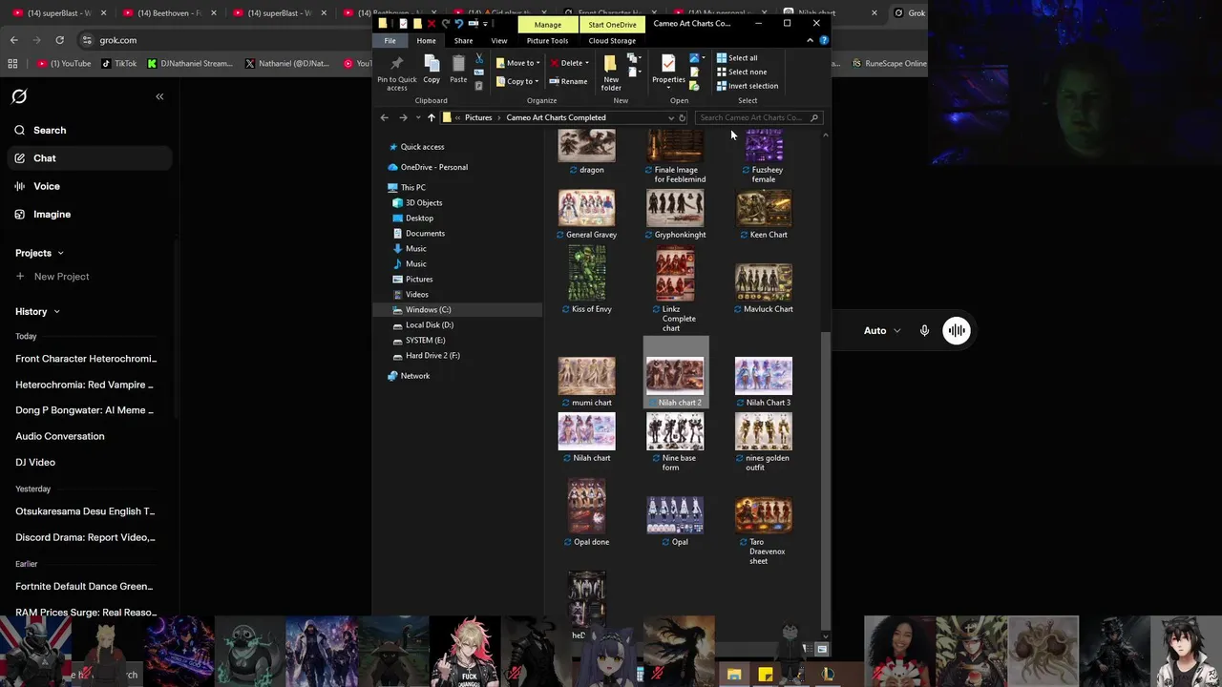Open the Auto mode dropdown in Grok
1222x687 pixels.
(881, 330)
